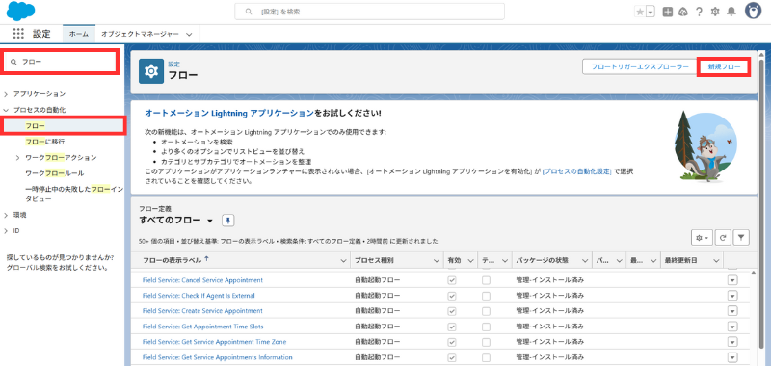Open オートメーション Lightning アプリケーション link

tap(228, 113)
